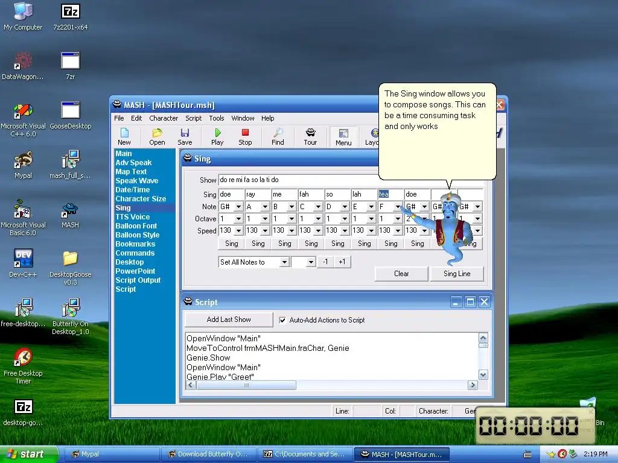Switch to Download Butterfly O... taskbar item
Image resolution: width=618 pixels, height=463 pixels.
(209, 455)
